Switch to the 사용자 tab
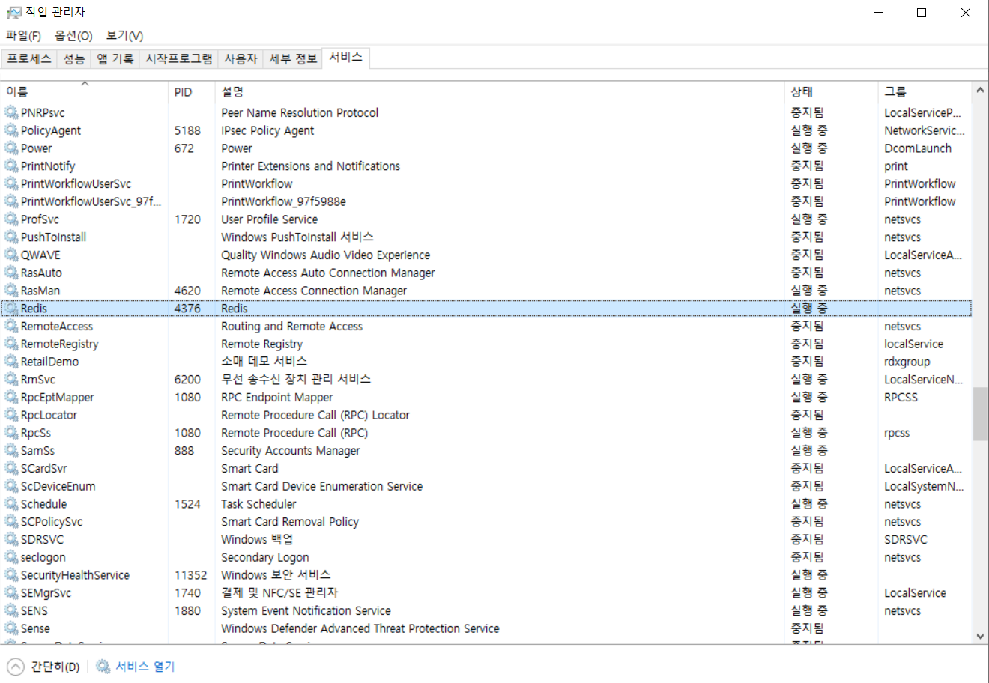The width and height of the screenshot is (989, 683). (241, 58)
